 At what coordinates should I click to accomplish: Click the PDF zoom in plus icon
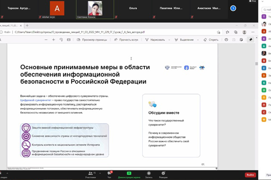(53, 40)
